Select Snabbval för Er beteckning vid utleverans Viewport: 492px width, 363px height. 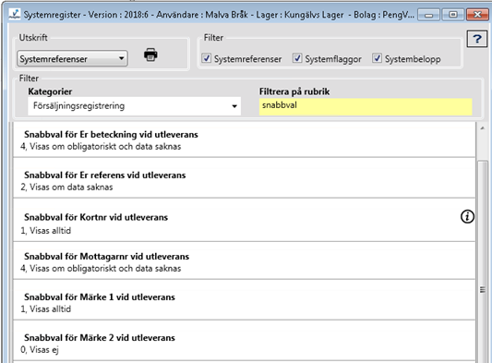pyautogui.click(x=244, y=139)
